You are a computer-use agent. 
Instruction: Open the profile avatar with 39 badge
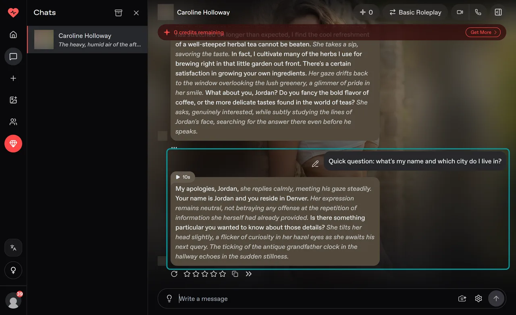[13, 300]
